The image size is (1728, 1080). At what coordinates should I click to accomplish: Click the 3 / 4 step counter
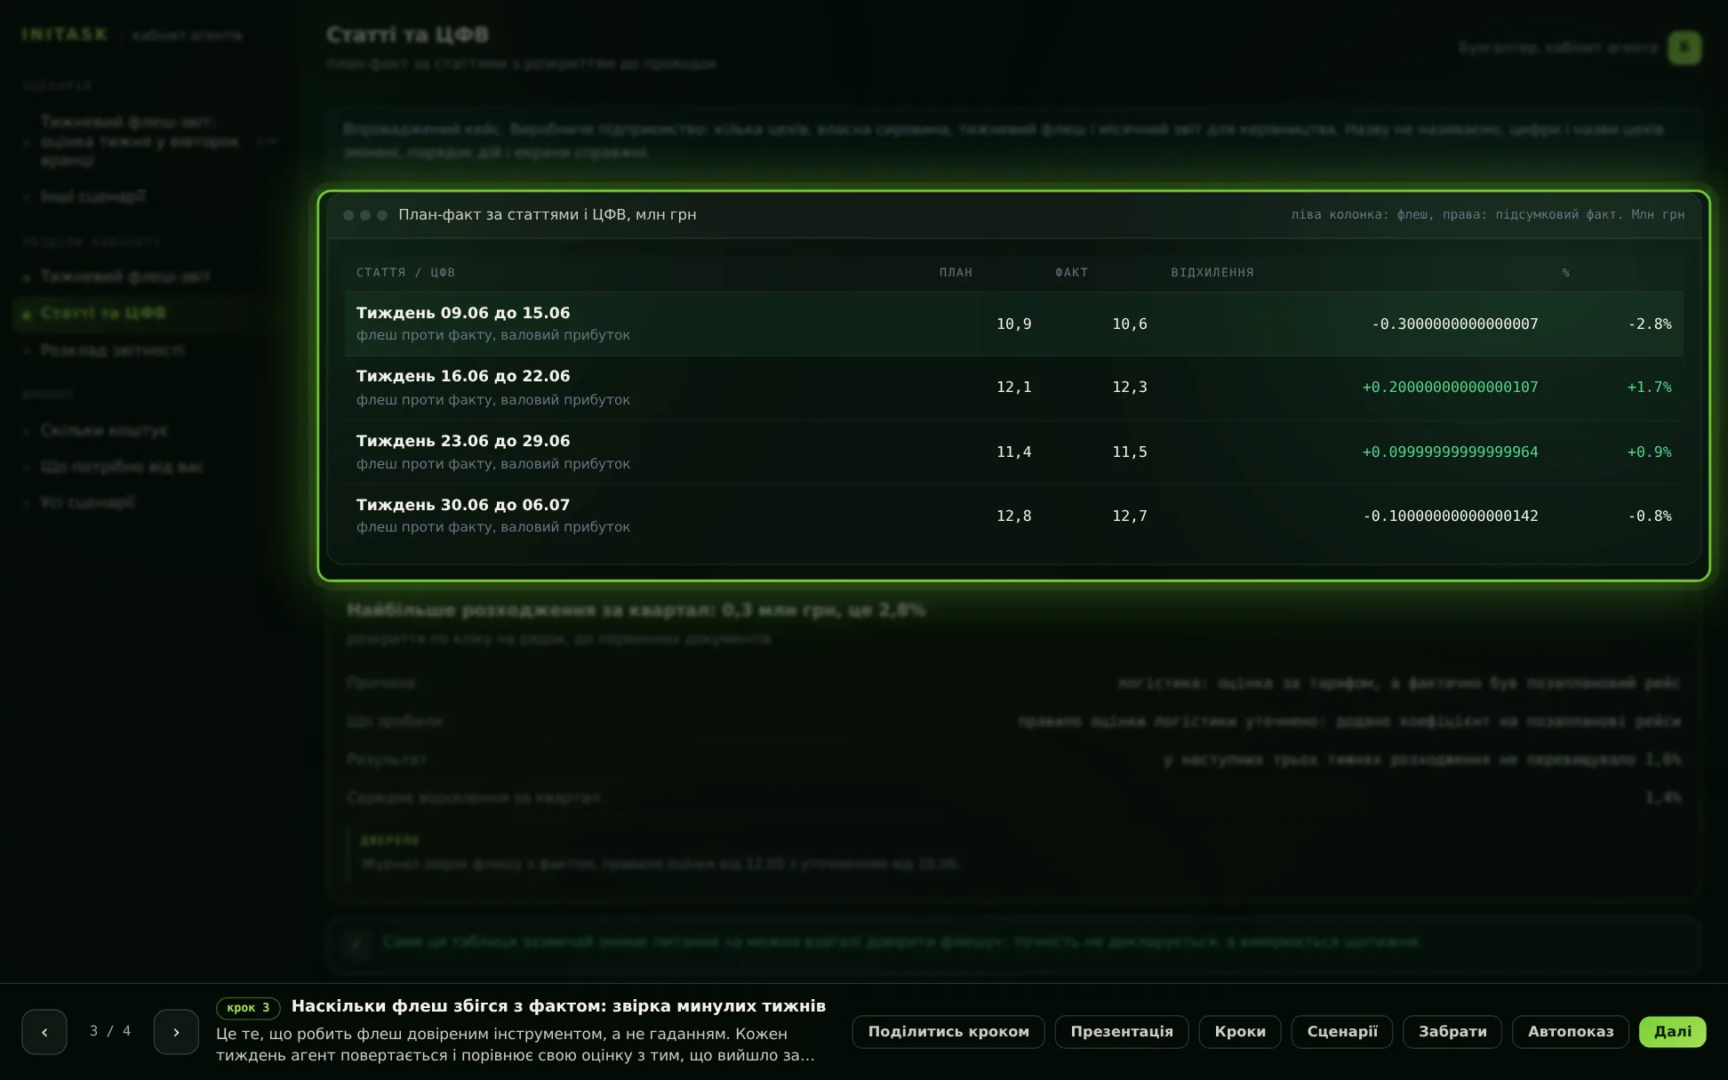pyautogui.click(x=110, y=1031)
